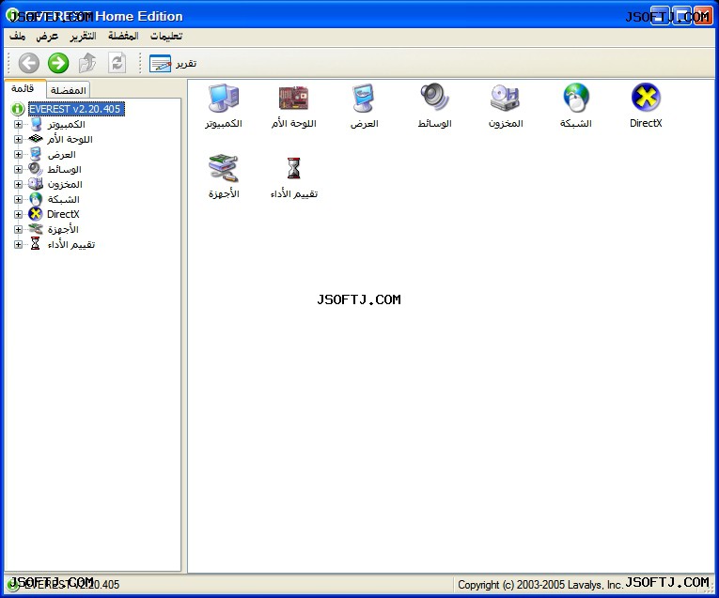
Task: Select the DirectX label in tree
Action: [x=63, y=214]
